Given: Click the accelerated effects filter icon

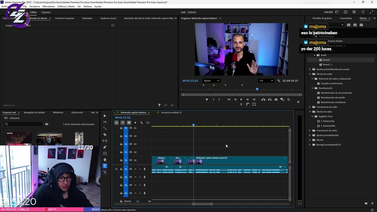Looking at the screenshot, I should point(349,25).
